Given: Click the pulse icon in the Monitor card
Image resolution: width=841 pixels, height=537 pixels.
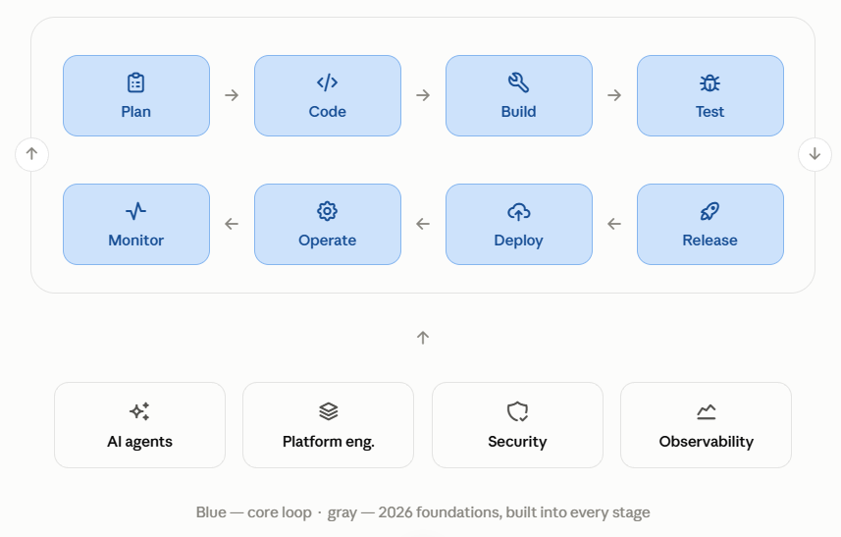Looking at the screenshot, I should point(135,211).
